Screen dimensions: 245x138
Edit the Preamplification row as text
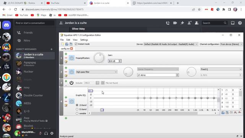pos(66,62)
